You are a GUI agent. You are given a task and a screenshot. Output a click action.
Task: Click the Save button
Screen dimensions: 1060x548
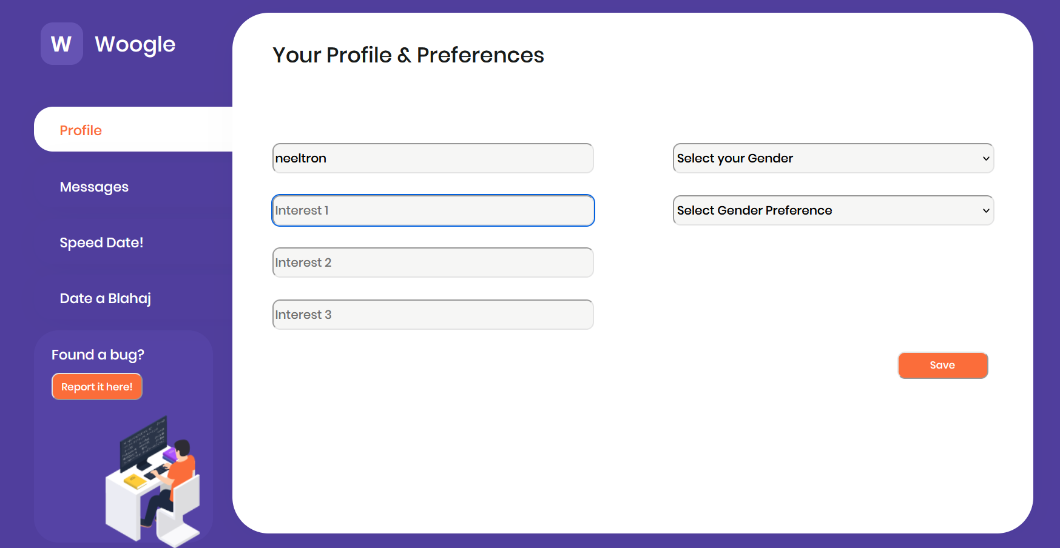point(942,365)
